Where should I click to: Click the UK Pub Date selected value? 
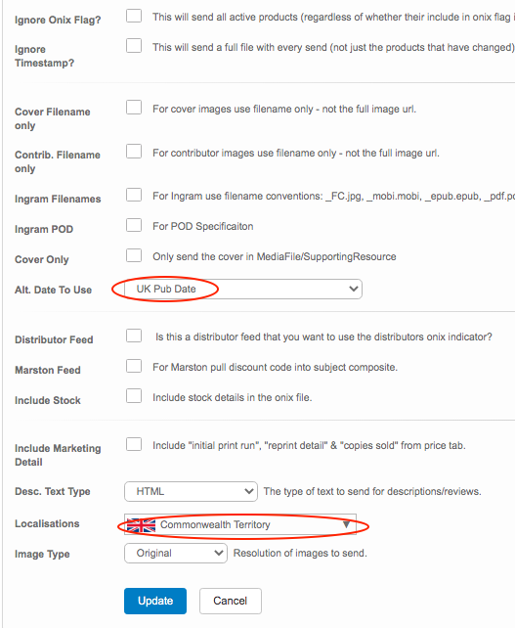(166, 290)
